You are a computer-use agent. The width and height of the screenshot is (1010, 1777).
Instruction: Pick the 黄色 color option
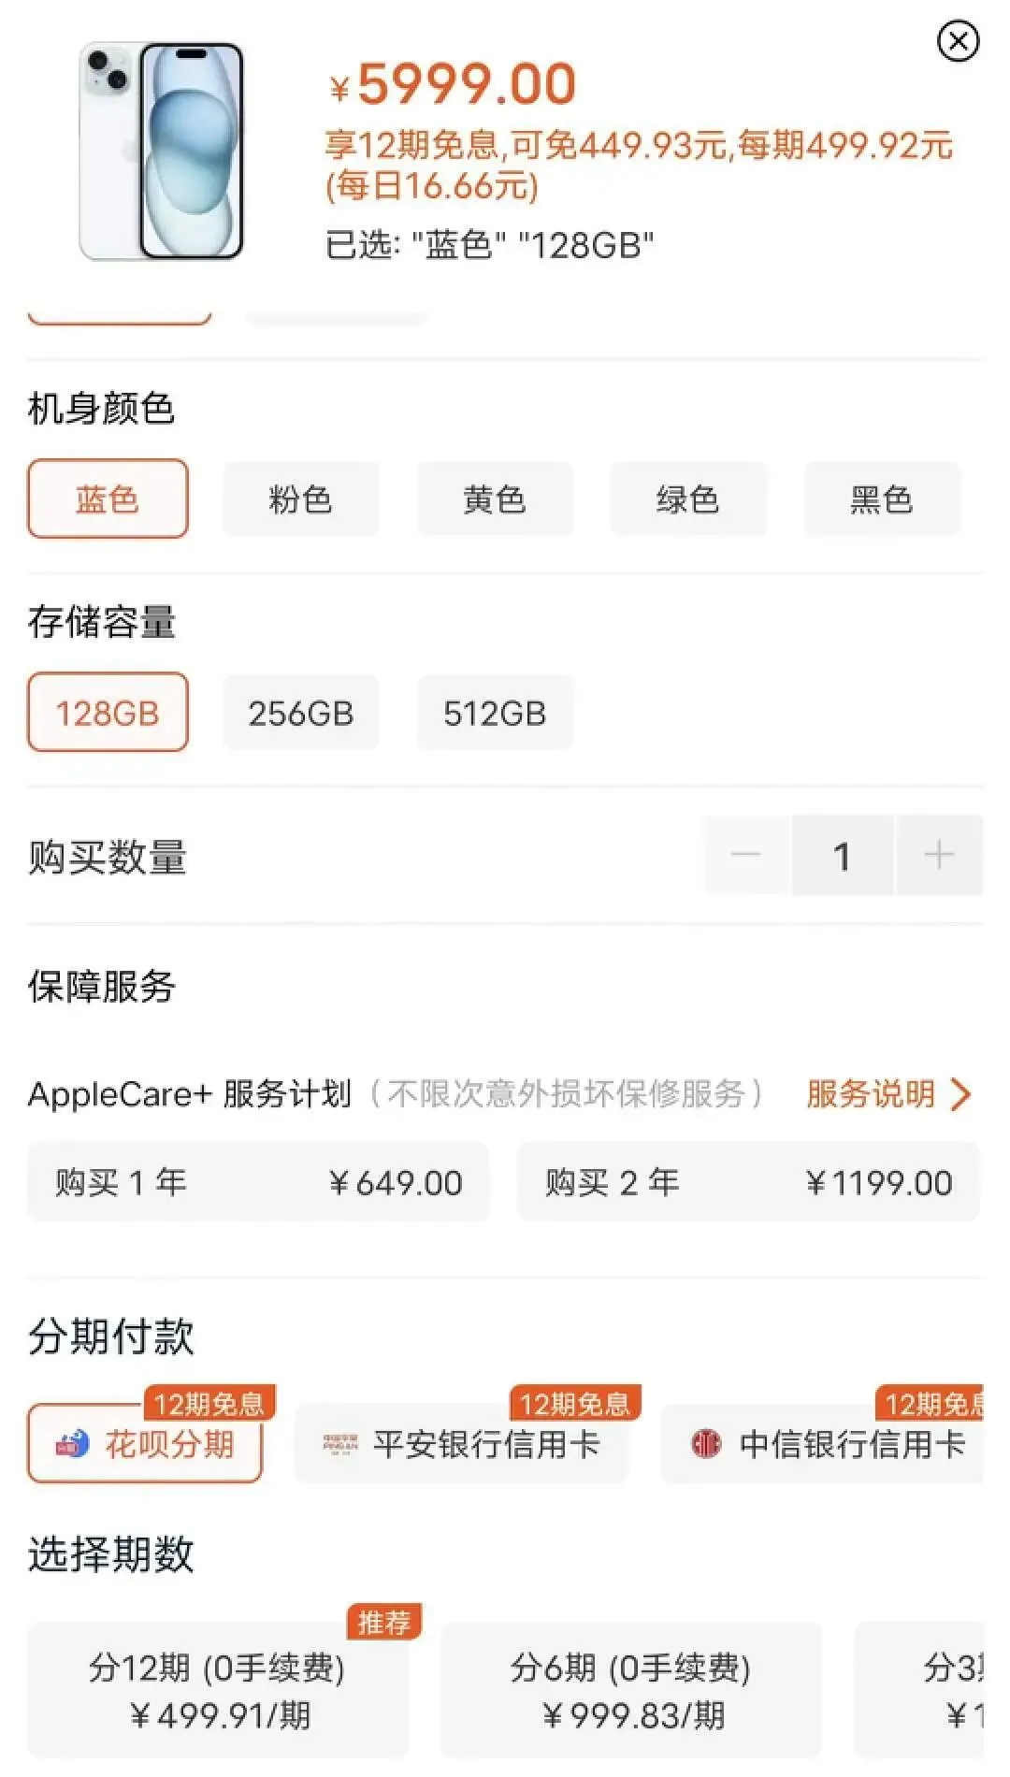click(494, 498)
